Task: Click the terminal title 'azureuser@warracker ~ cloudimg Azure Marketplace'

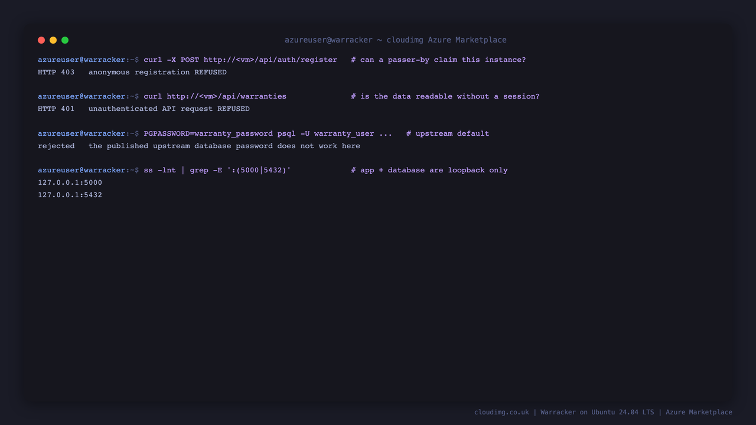Action: (x=396, y=40)
